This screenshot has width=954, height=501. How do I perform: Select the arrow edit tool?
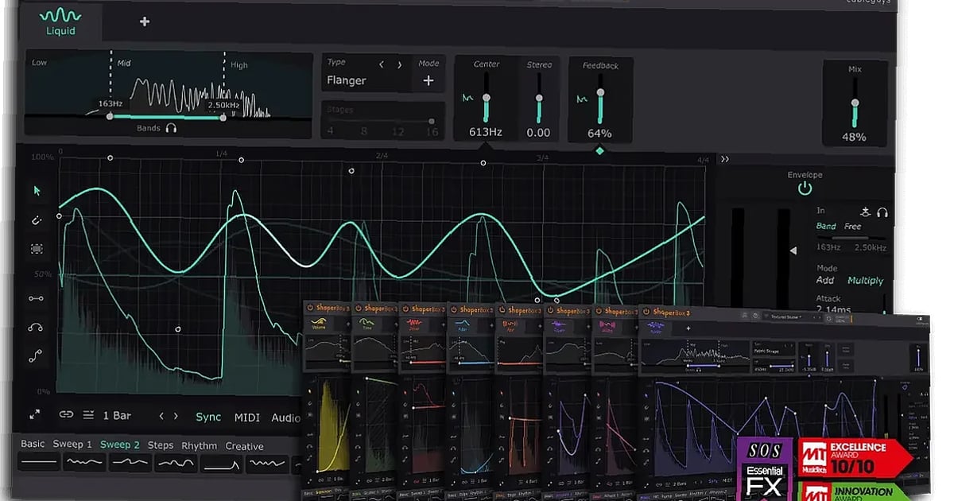click(x=35, y=191)
